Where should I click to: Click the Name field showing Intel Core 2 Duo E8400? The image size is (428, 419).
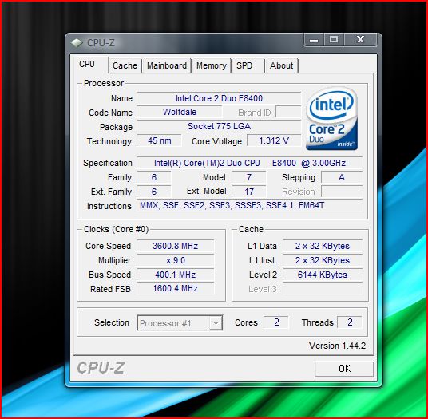[x=219, y=98]
